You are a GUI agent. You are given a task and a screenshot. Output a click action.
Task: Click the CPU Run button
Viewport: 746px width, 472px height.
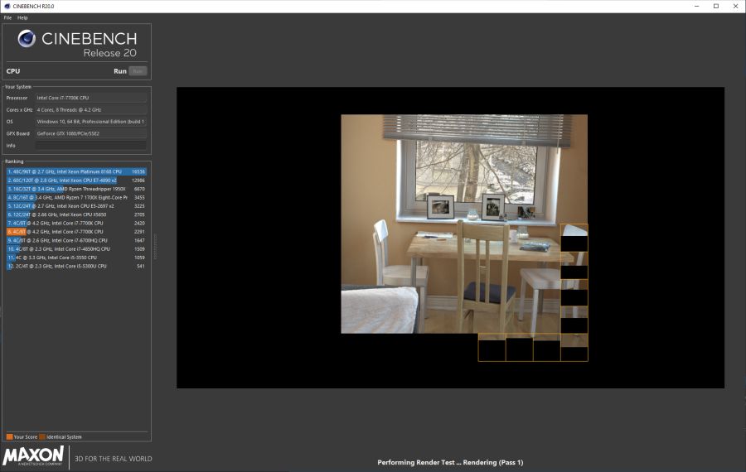point(138,71)
